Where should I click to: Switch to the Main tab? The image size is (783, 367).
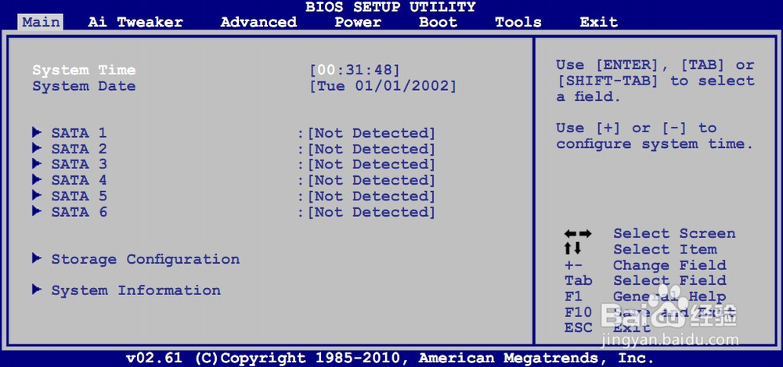pyautogui.click(x=41, y=23)
